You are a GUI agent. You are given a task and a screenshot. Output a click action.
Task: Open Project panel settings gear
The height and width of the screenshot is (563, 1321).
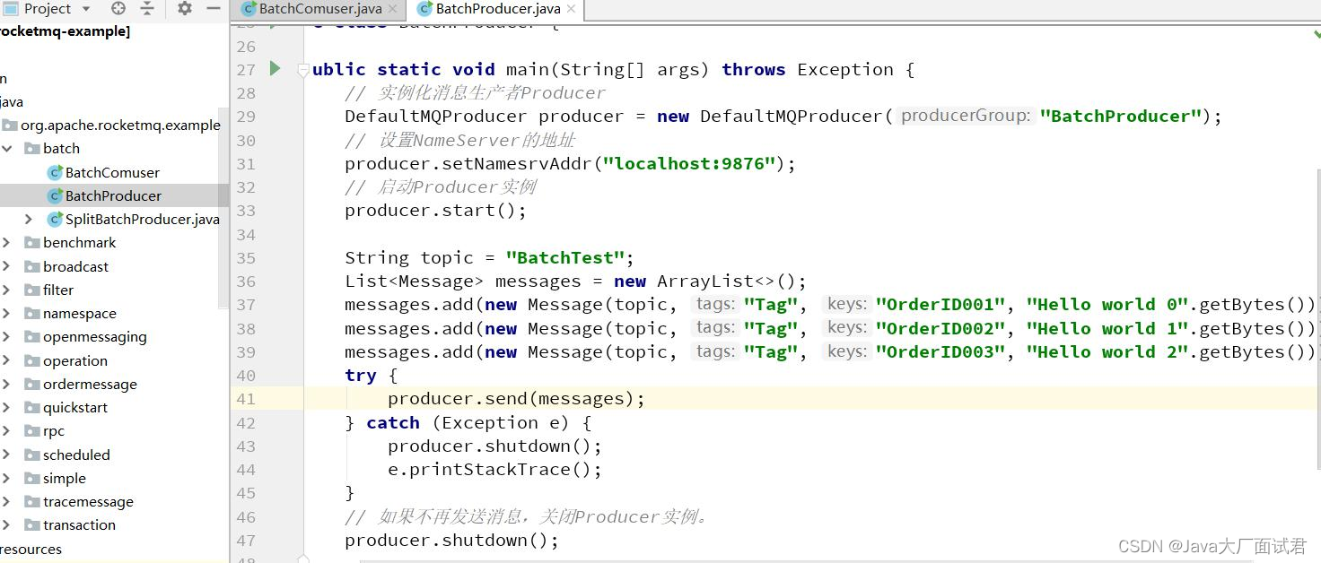point(185,9)
